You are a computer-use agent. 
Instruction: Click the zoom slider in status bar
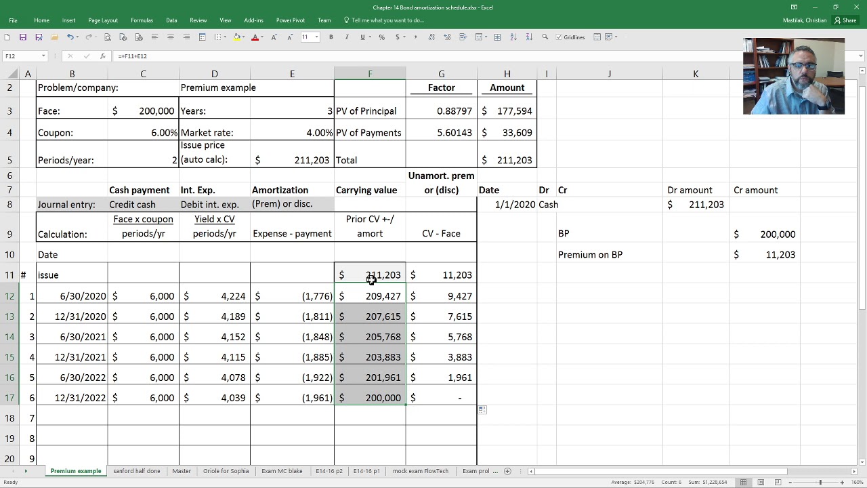[820, 482]
